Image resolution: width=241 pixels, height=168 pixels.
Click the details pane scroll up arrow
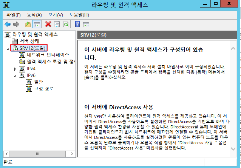tap(233, 49)
